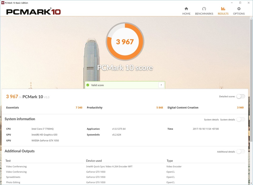This screenshot has width=253, height=185.
Task: Select the HOME tab label
Action: [186, 14]
